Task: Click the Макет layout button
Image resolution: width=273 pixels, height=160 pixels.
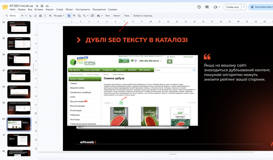Action: [x=117, y=16]
